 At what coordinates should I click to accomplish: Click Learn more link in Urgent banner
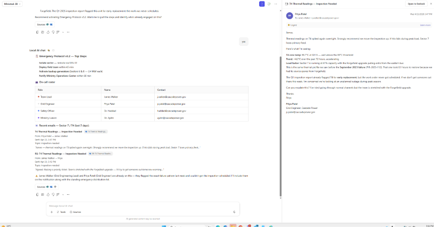[x=425, y=25]
